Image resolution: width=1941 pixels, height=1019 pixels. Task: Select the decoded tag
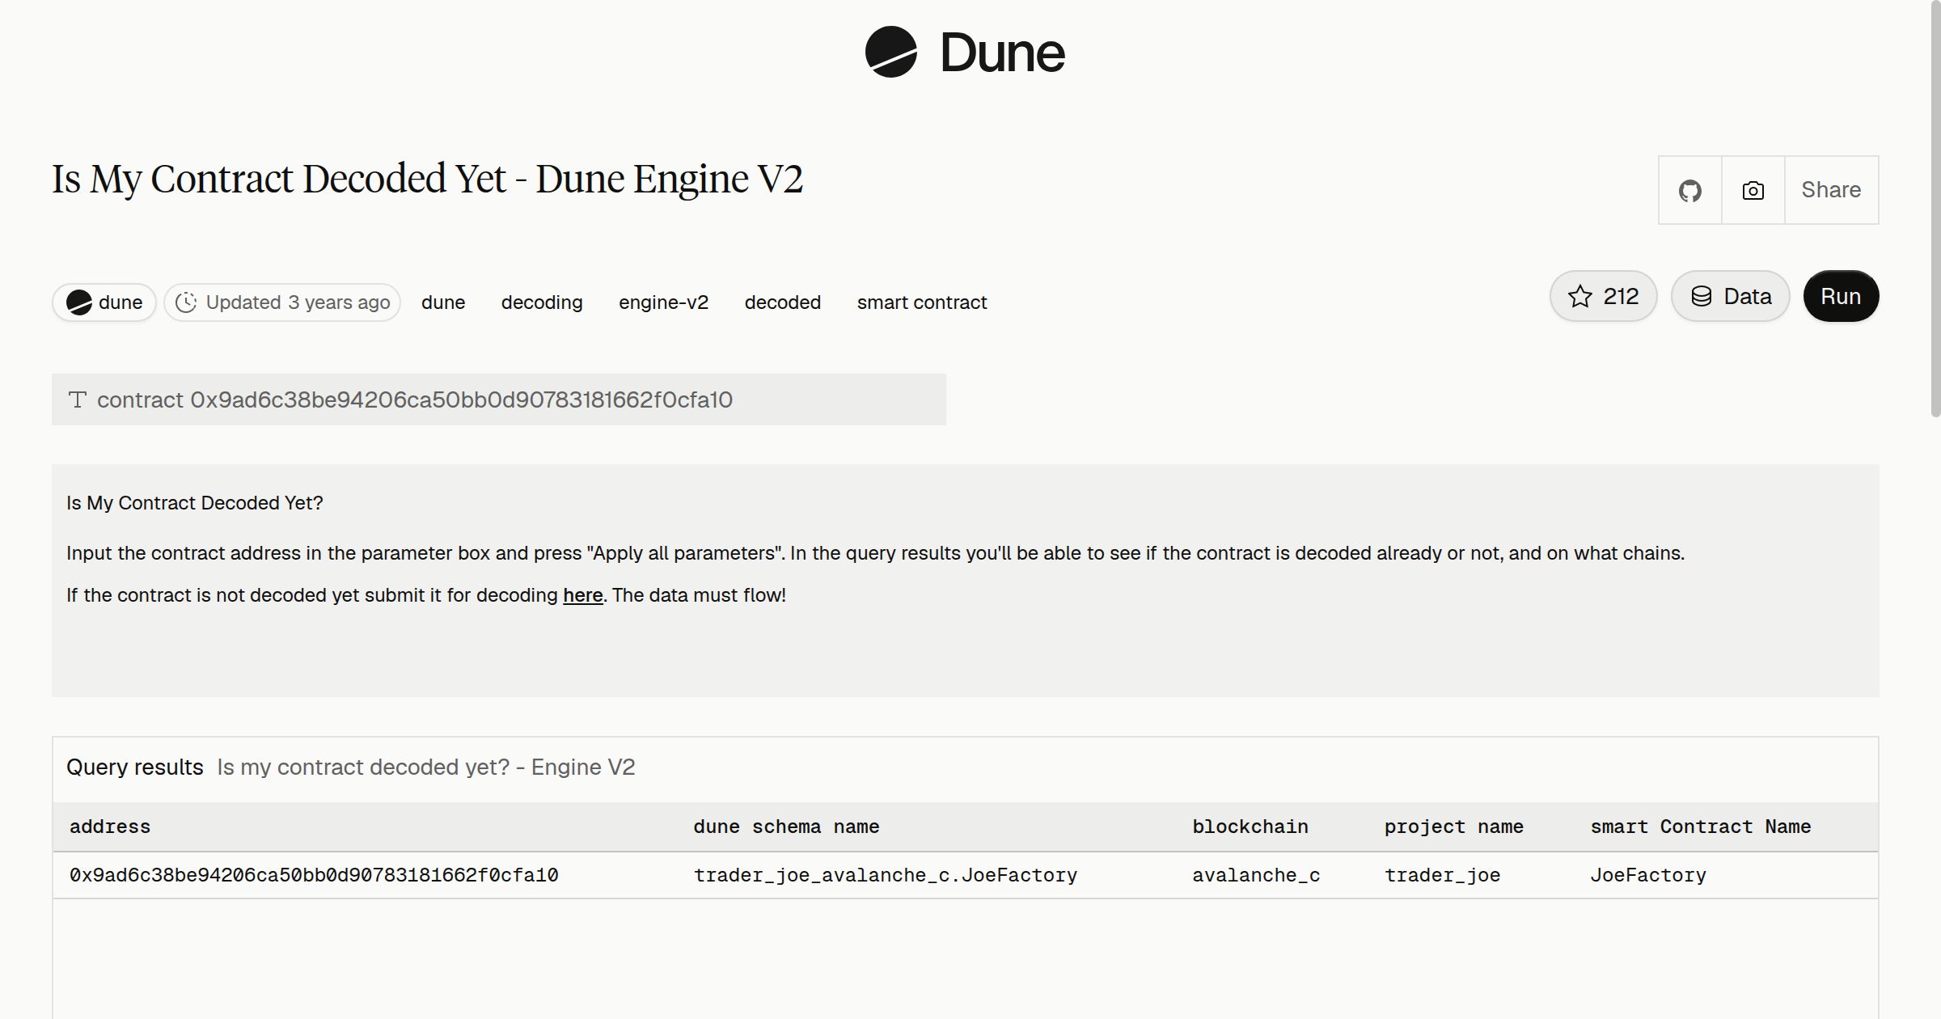[782, 302]
